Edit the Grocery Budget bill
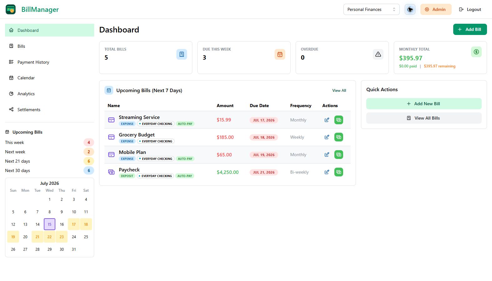Screen dimensions: 492x281 pos(327,137)
